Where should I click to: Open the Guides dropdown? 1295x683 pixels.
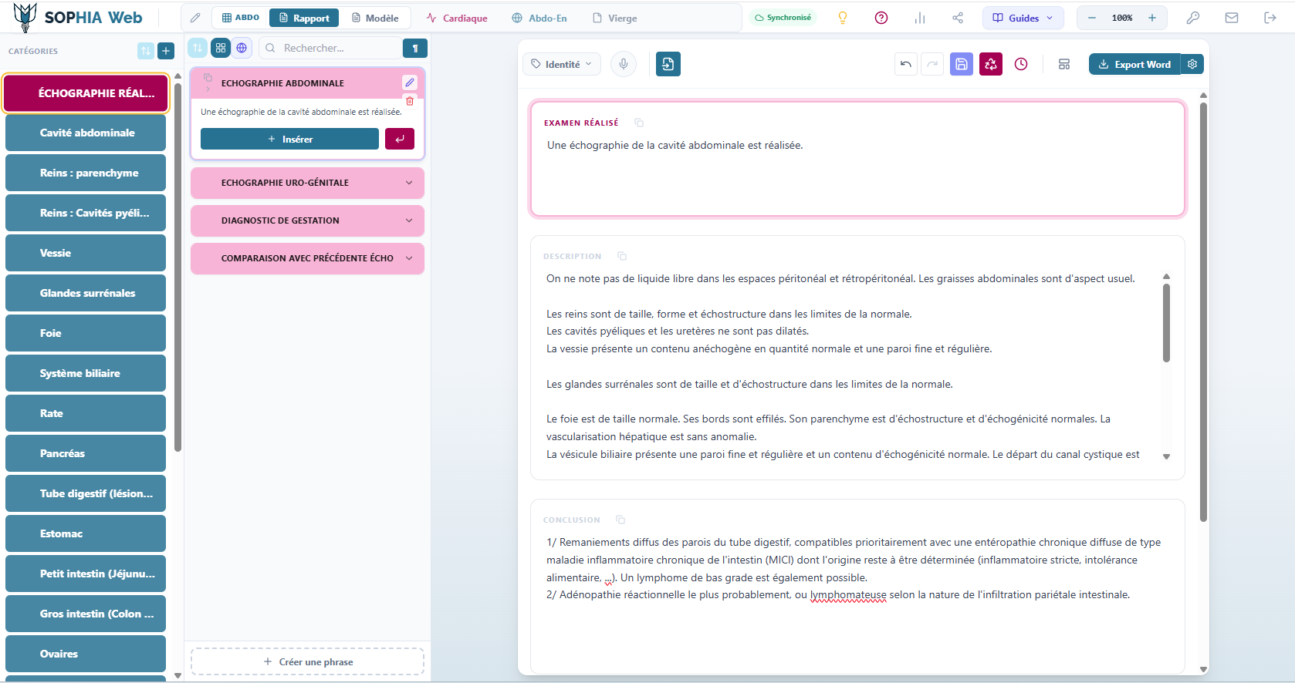pyautogui.click(x=1023, y=18)
